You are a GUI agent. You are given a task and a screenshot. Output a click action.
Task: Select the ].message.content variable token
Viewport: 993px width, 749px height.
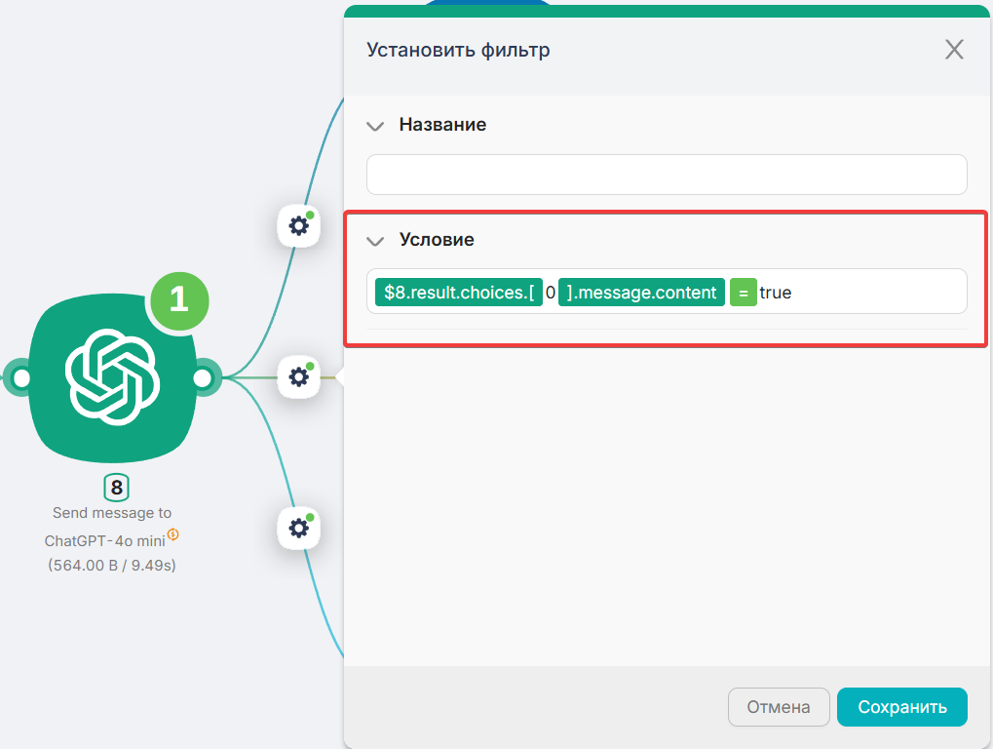(641, 292)
